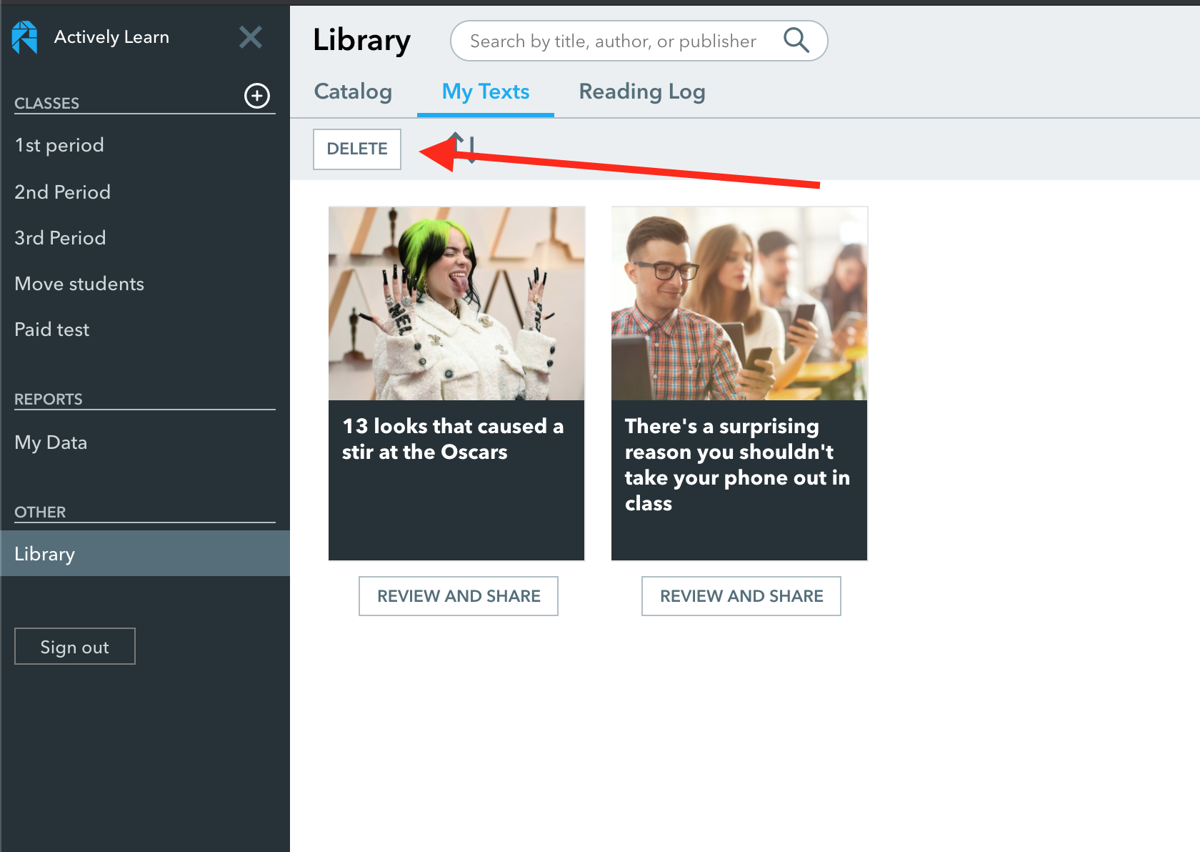The height and width of the screenshot is (852, 1200).
Task: Click the Sign out button
Action: pyautogui.click(x=75, y=646)
